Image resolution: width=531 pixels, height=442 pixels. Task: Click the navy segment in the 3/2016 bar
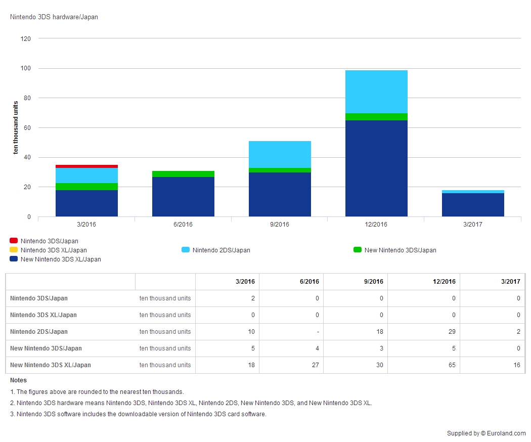click(86, 203)
